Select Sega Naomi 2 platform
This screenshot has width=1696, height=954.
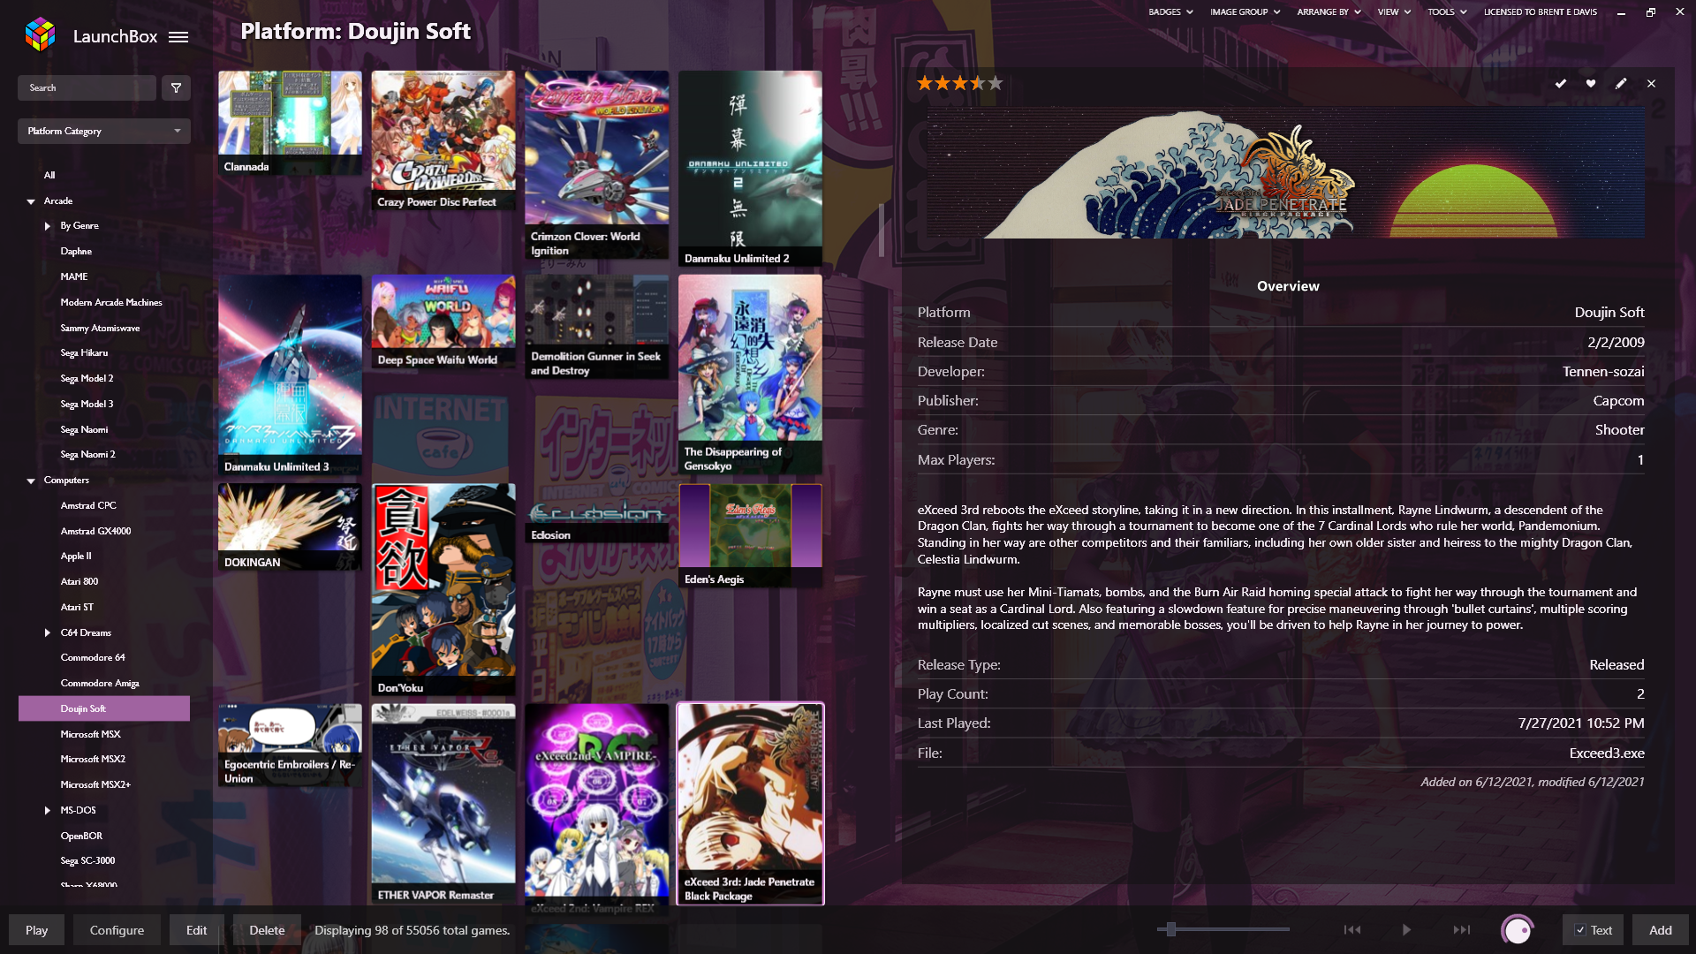[x=87, y=455]
